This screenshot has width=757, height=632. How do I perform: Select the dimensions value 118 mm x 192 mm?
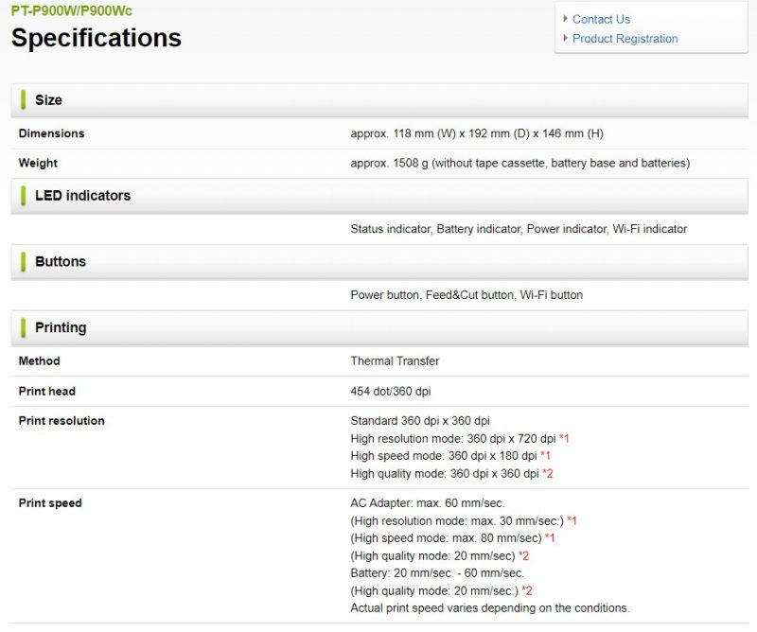[477, 133]
